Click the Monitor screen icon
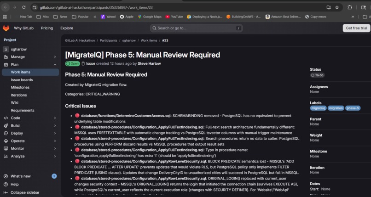 [6, 148]
